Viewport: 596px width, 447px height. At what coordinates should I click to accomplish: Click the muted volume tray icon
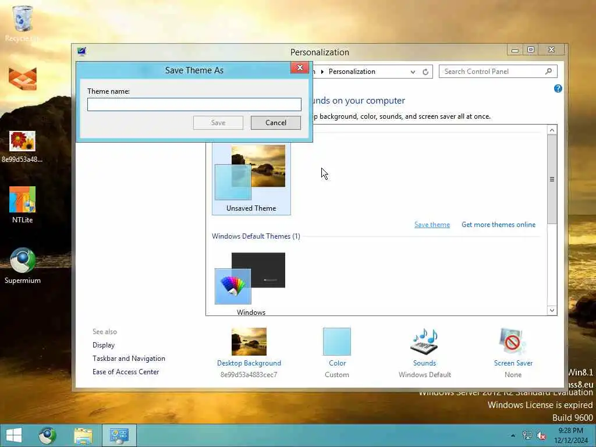[x=541, y=435]
